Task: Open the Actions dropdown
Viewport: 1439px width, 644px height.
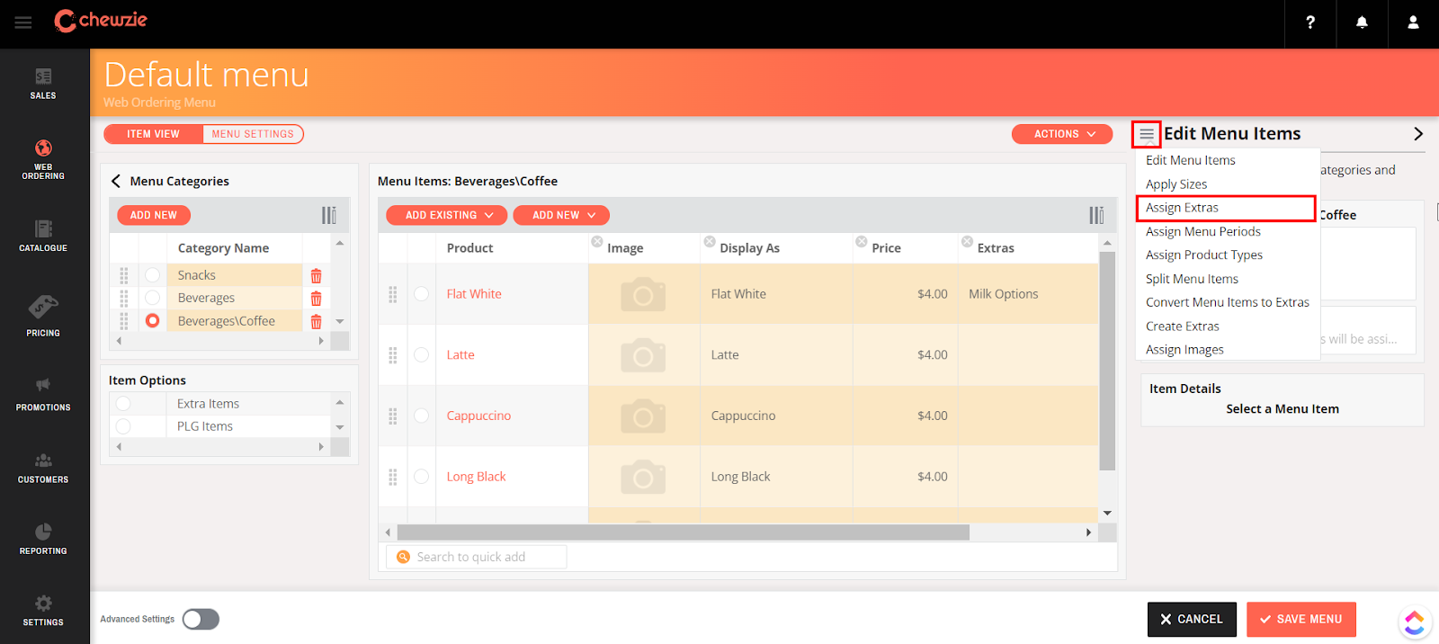Action: click(1062, 134)
